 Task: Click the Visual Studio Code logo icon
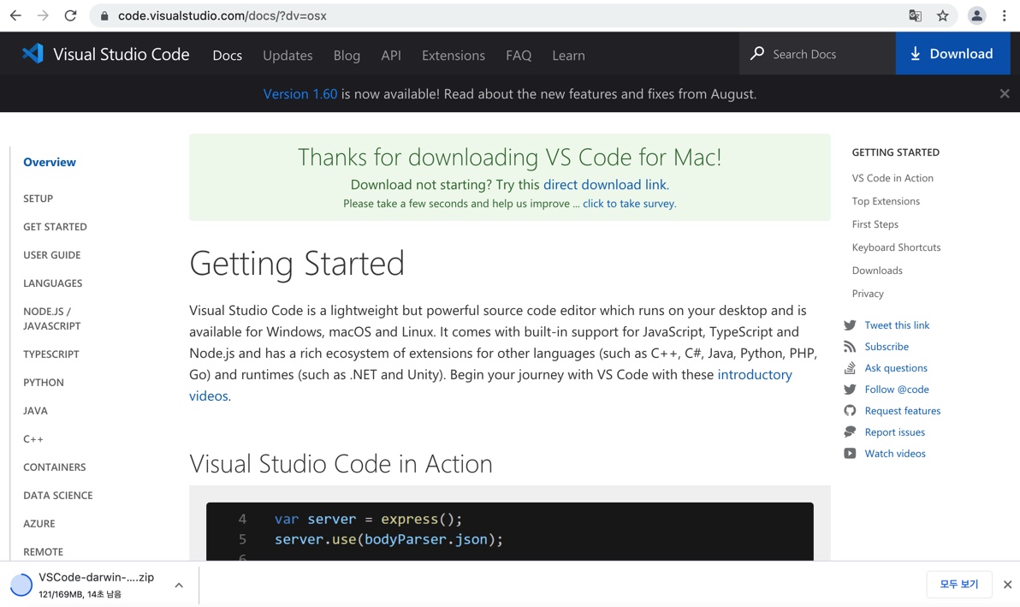(33, 53)
